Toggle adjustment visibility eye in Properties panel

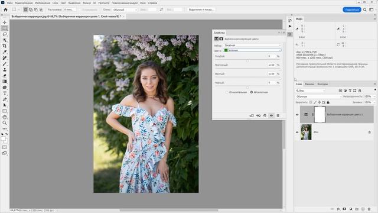[x=271, y=116]
